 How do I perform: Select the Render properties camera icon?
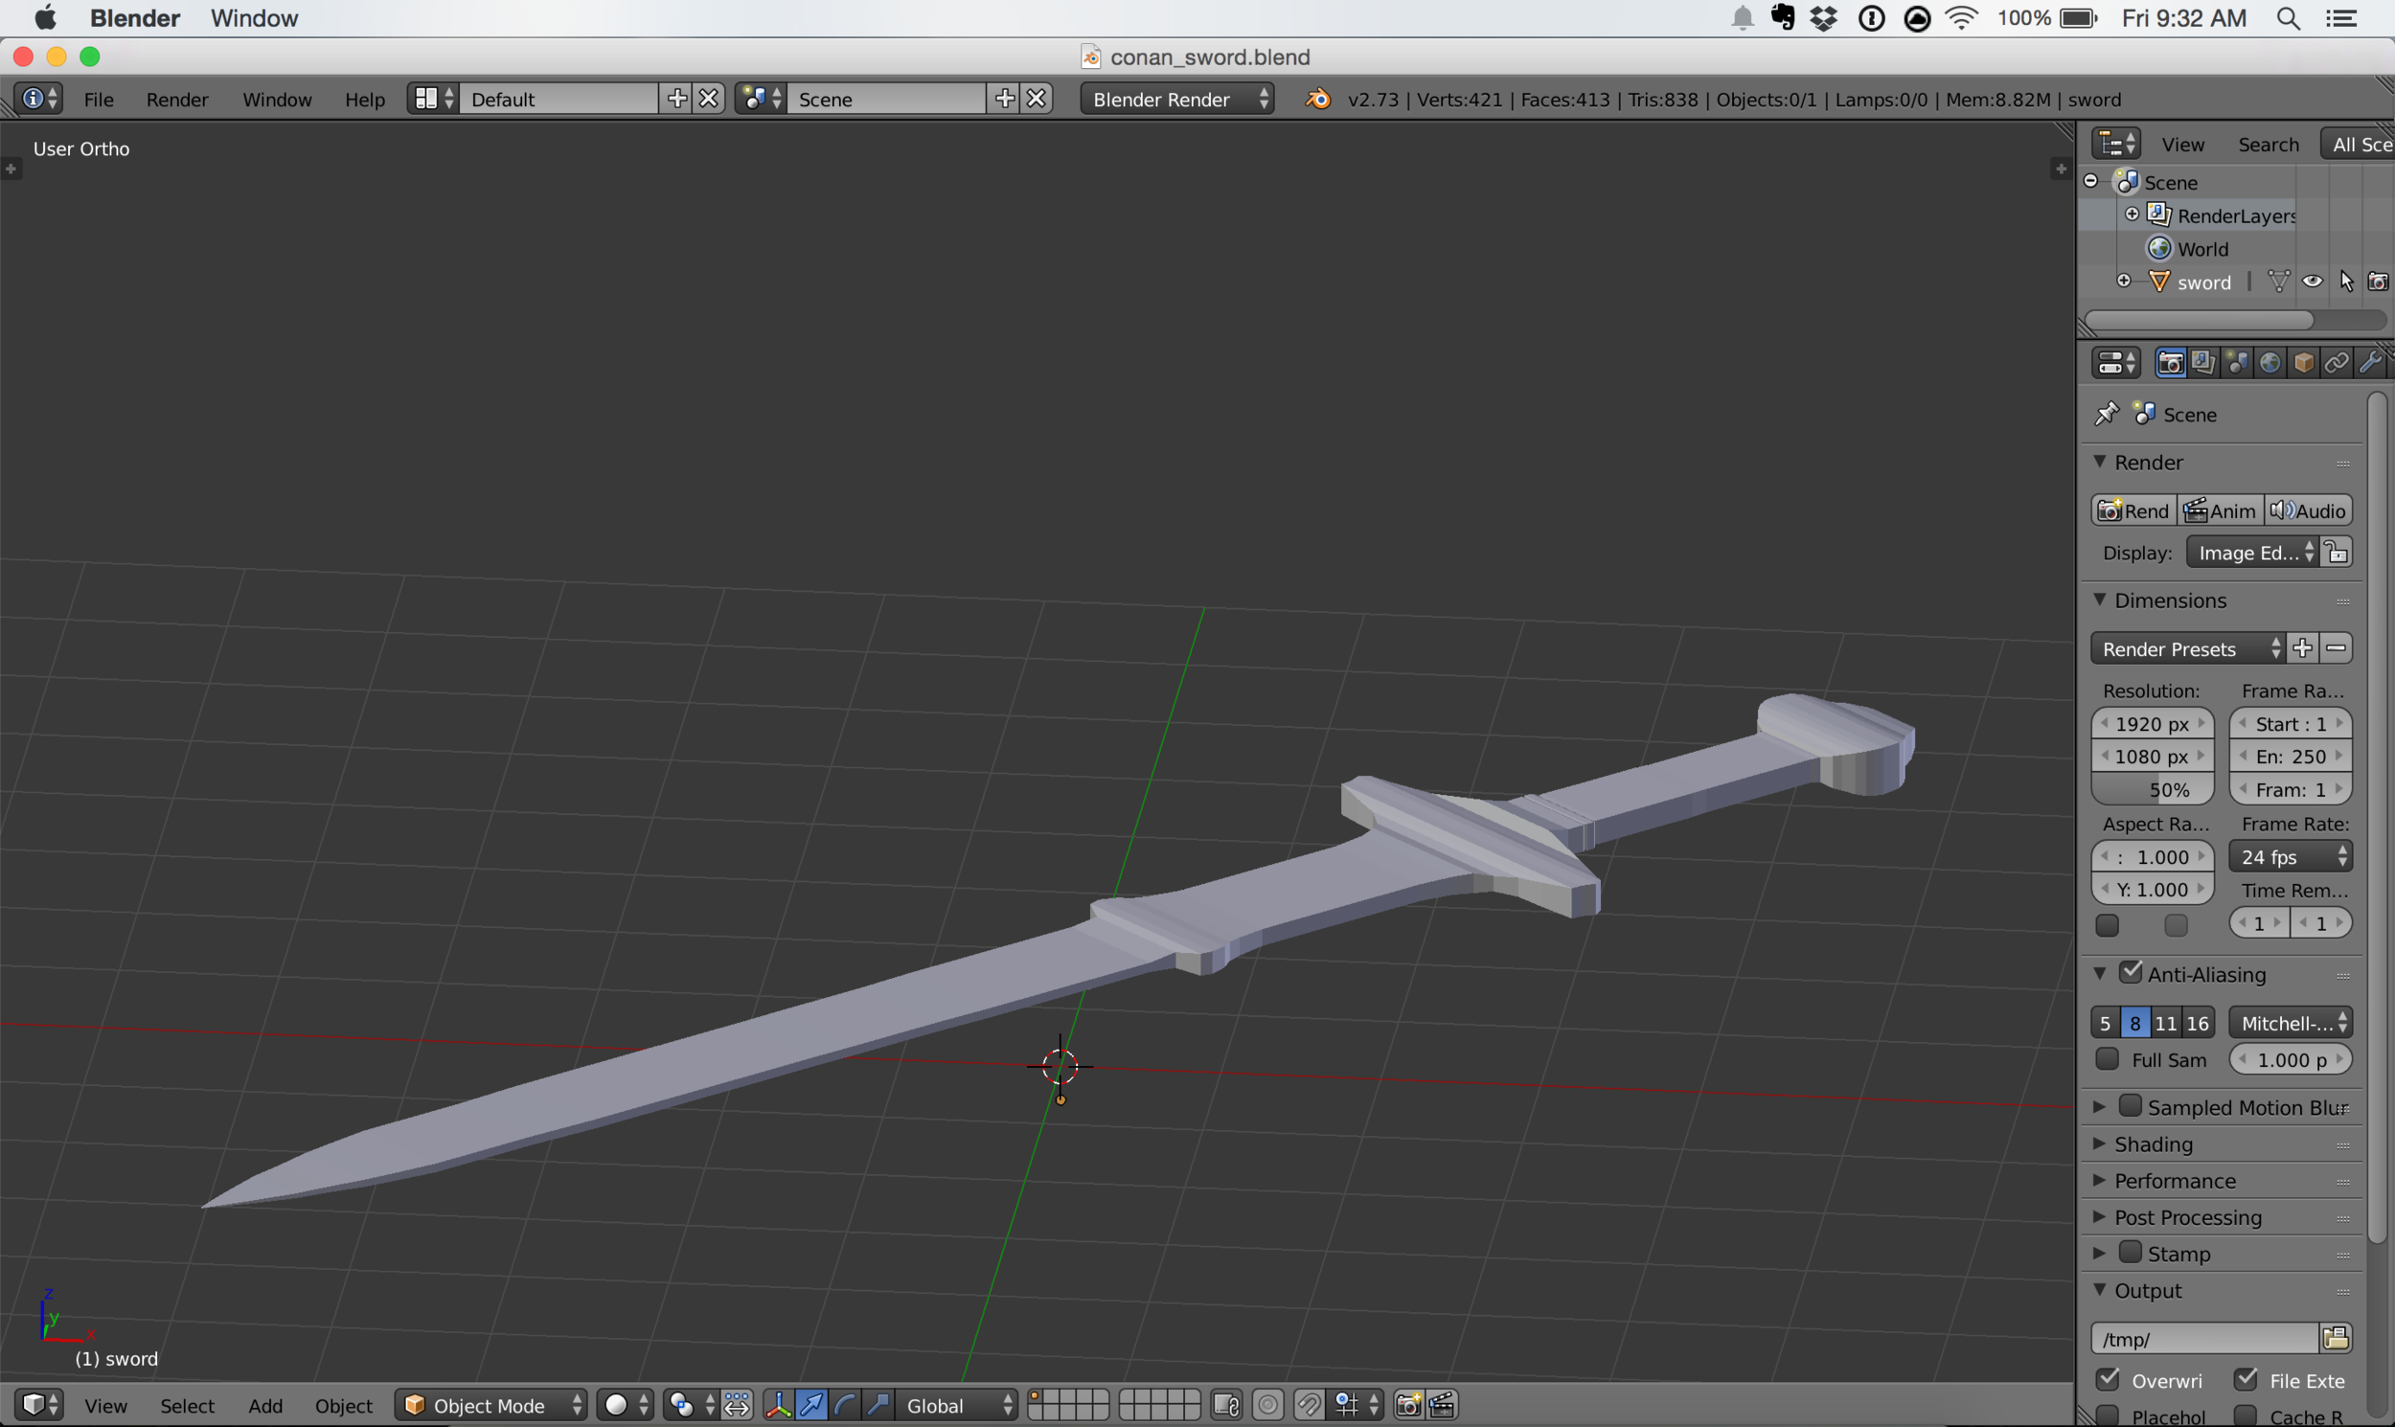pos(2172,364)
